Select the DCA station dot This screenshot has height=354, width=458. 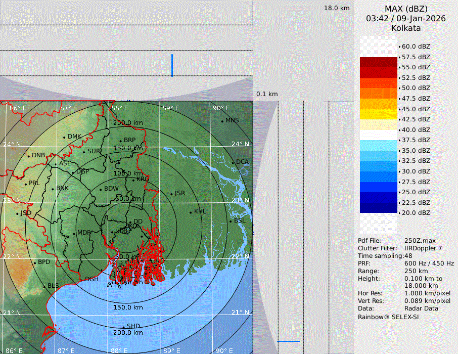click(x=233, y=162)
